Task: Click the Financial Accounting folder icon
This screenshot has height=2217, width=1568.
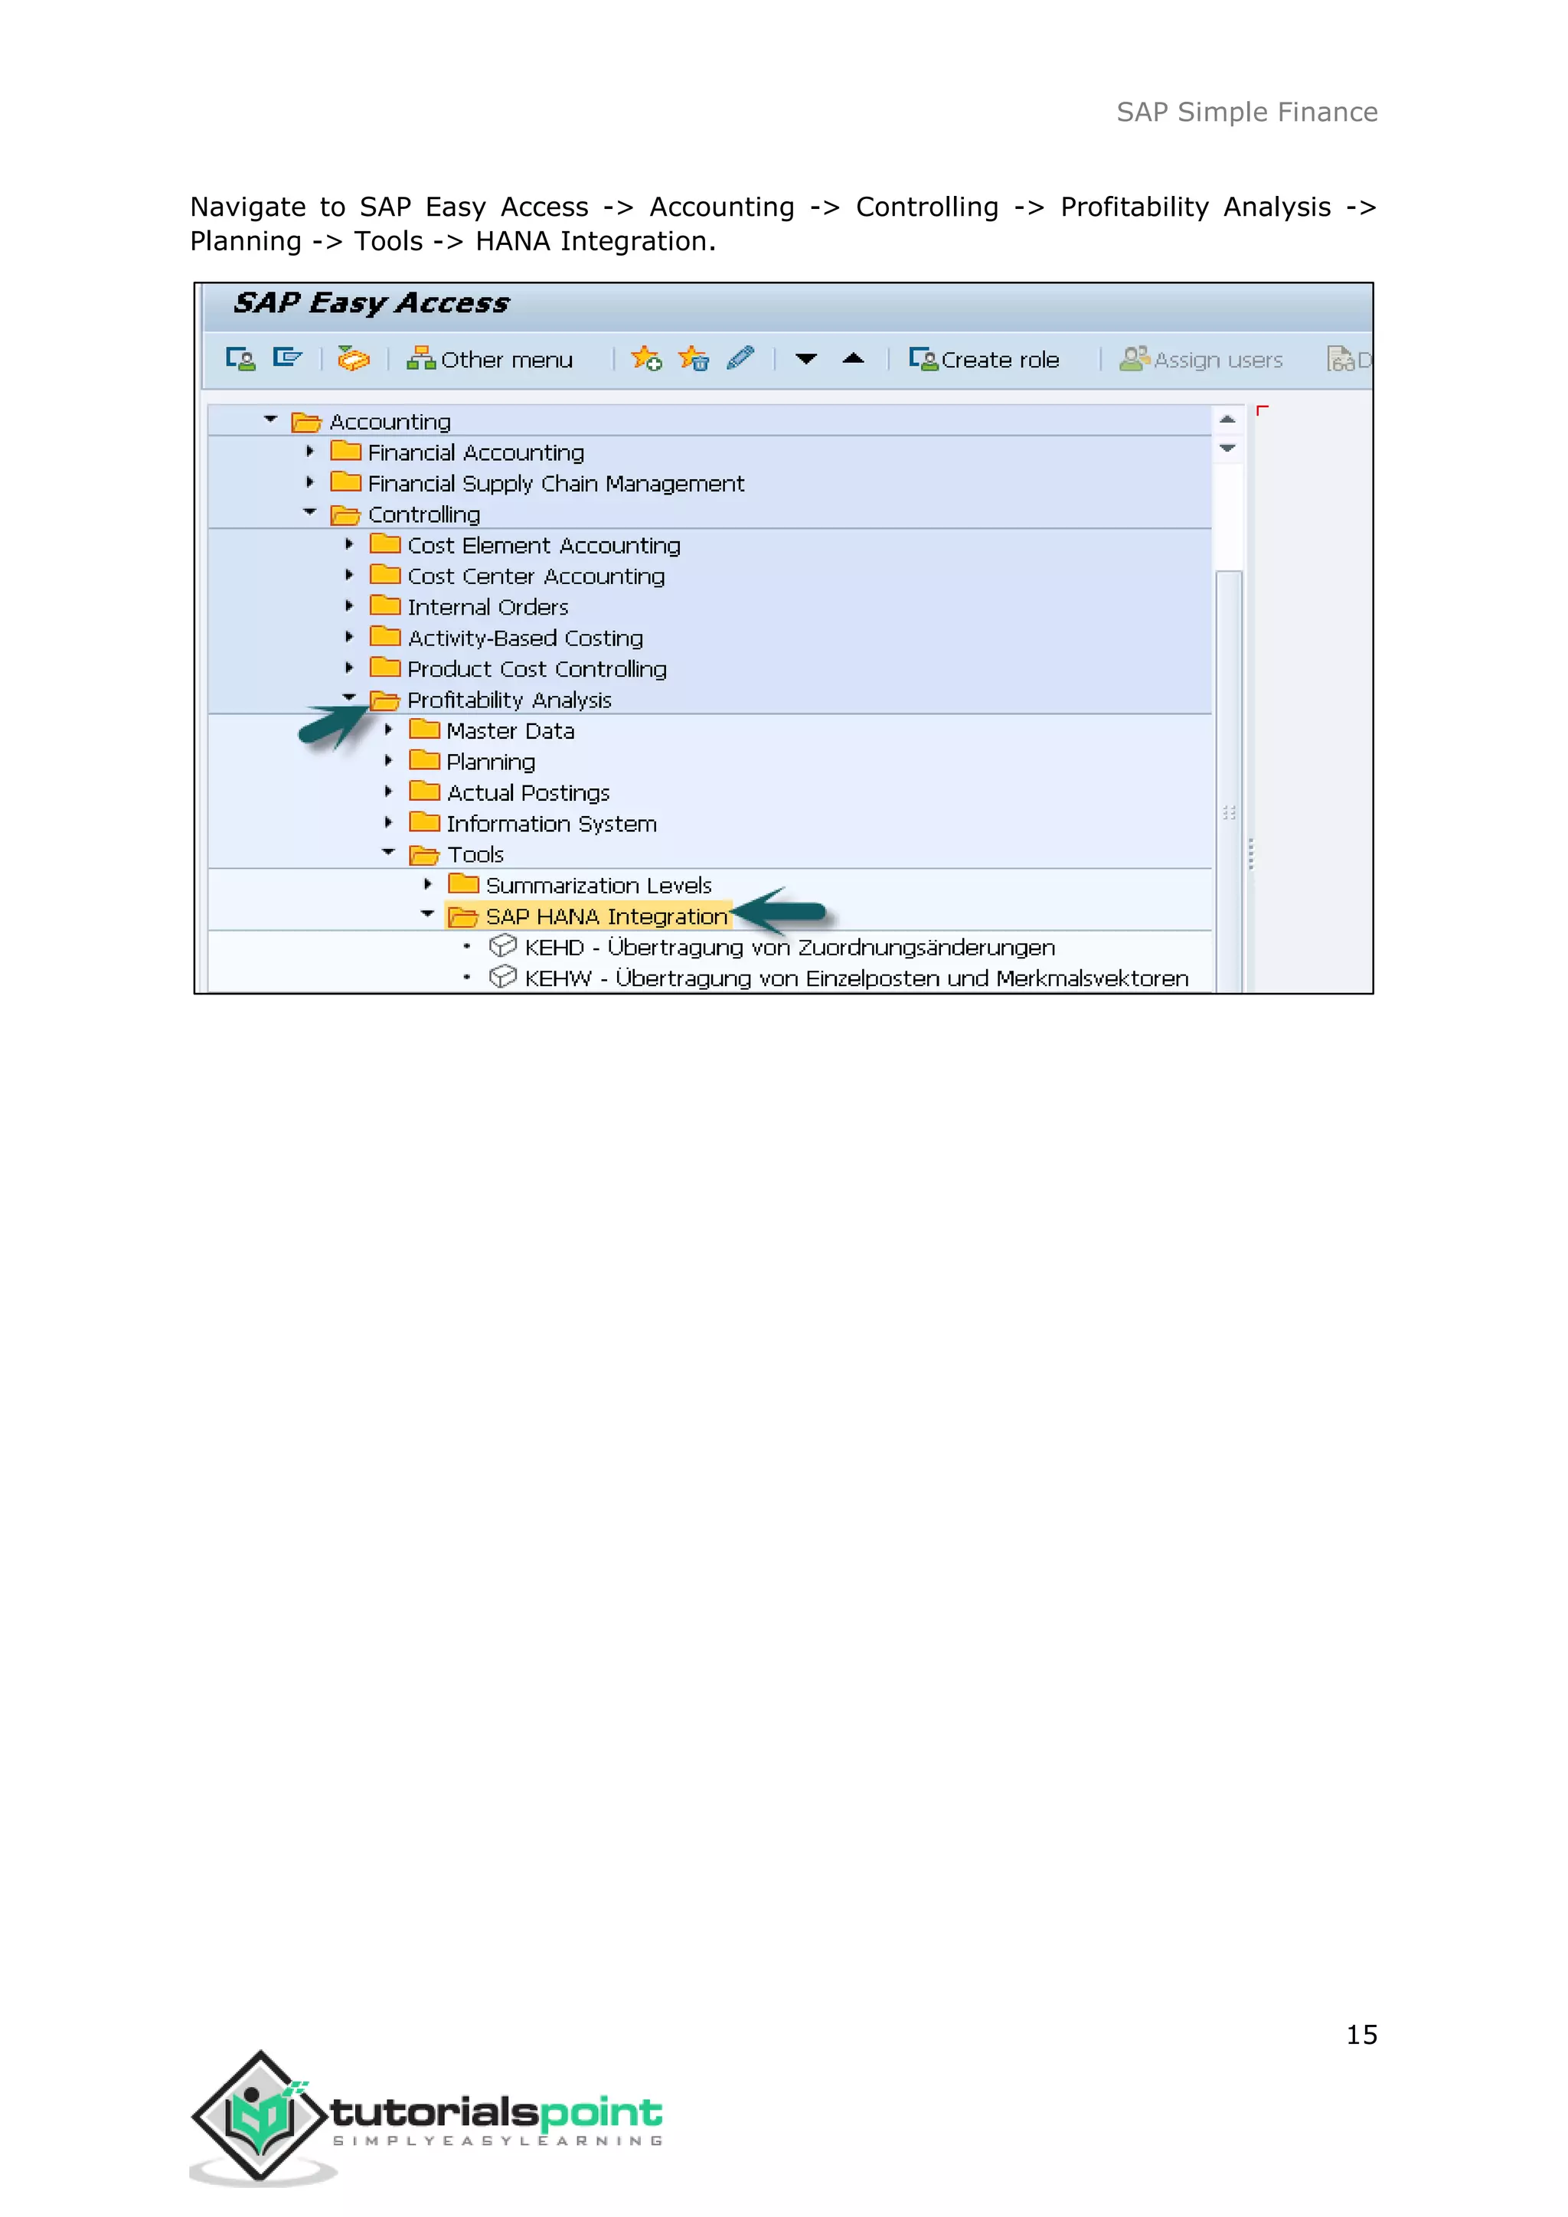Action: pyautogui.click(x=345, y=451)
